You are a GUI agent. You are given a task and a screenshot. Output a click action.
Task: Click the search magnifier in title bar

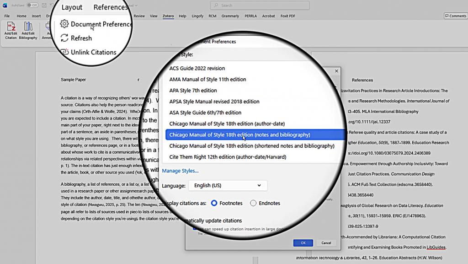[217, 5]
